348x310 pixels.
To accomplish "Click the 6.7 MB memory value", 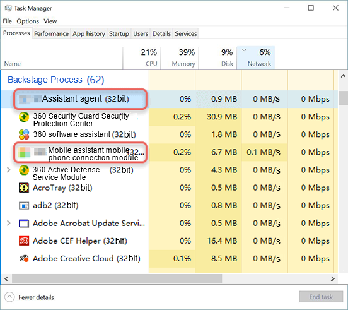I will 224,152.
